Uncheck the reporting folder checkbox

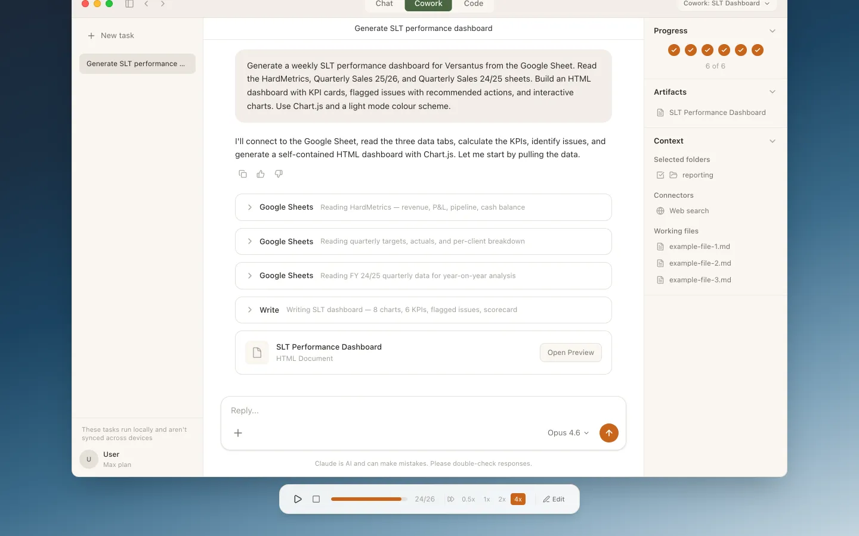(660, 175)
